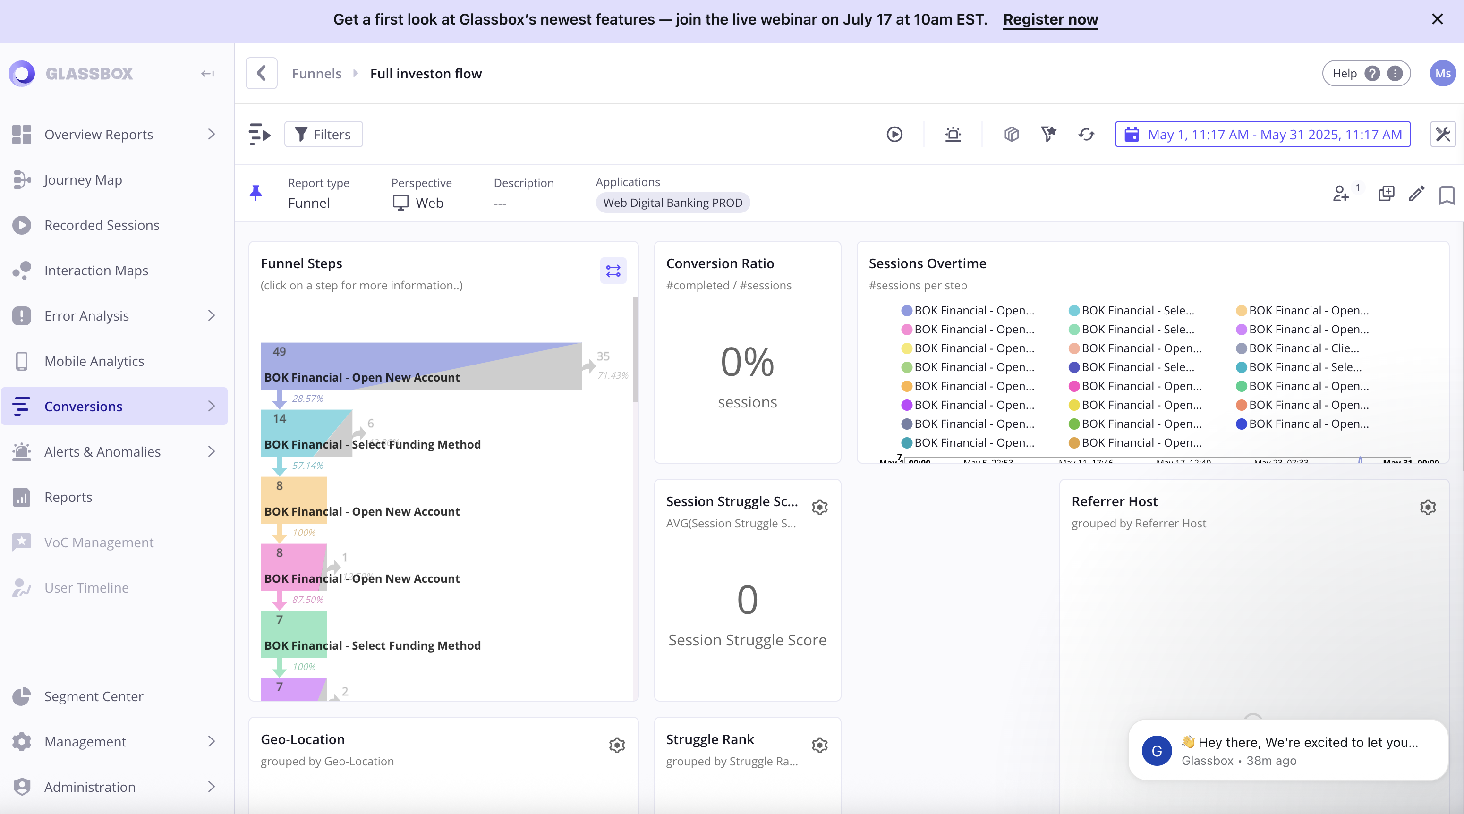Refresh the funnel with the refresh icon
The image size is (1464, 814).
point(1087,135)
